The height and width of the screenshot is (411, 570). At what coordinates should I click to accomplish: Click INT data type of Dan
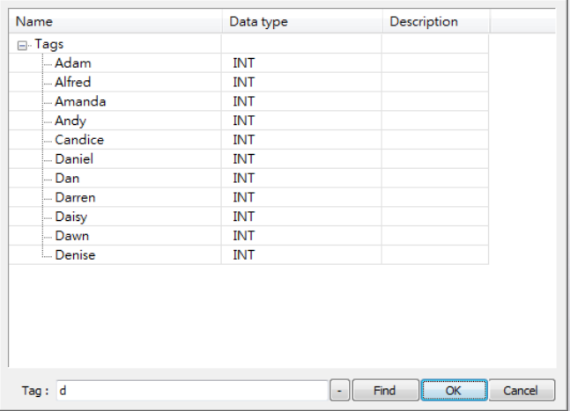(243, 179)
